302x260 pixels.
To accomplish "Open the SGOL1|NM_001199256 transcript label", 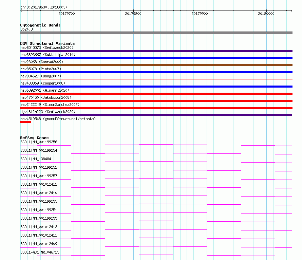I will [x=39, y=142].
